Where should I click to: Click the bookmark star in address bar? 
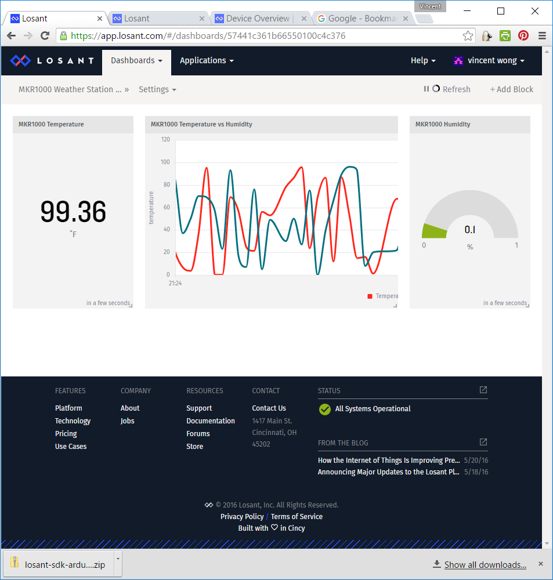pyautogui.click(x=468, y=35)
